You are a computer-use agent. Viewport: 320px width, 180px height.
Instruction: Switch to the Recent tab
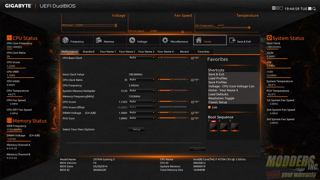coord(184,51)
